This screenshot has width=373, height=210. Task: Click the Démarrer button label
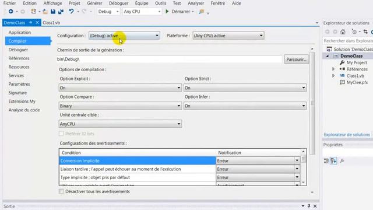(x=181, y=12)
